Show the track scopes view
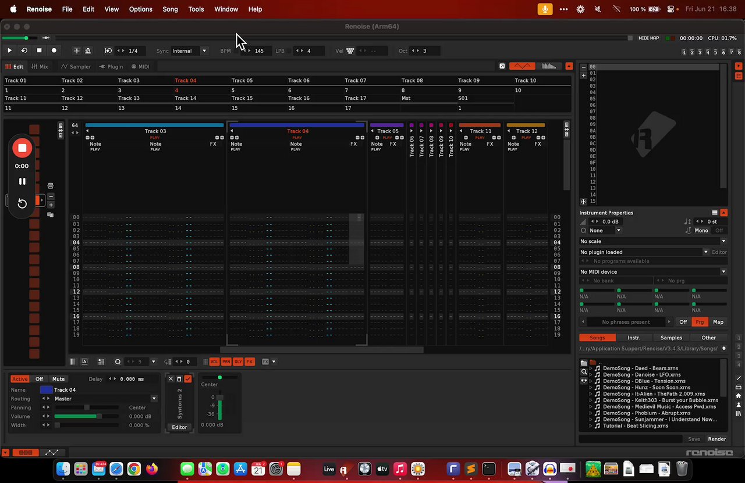The height and width of the screenshot is (483, 745). click(x=522, y=66)
